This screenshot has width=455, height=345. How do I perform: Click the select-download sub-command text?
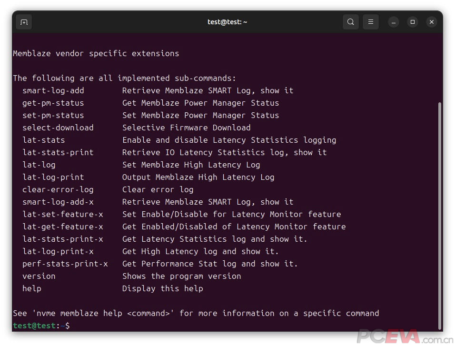click(58, 128)
